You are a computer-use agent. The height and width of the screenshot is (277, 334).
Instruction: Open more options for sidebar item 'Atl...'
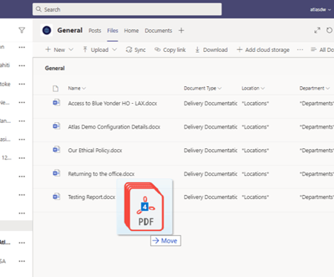[x=22, y=243]
